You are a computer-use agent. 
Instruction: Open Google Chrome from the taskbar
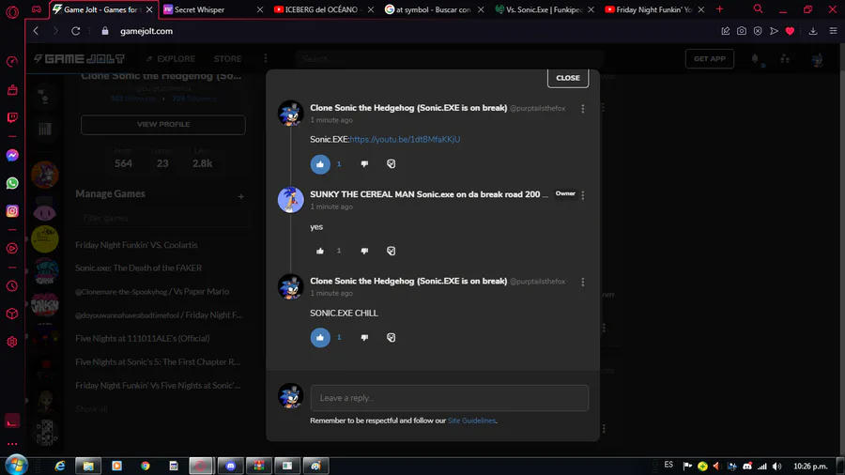[x=146, y=466]
